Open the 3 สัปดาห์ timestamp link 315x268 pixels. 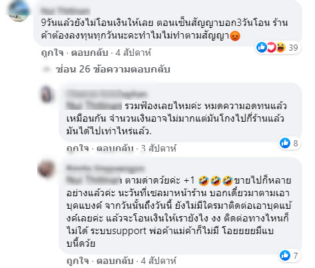pos(158,148)
